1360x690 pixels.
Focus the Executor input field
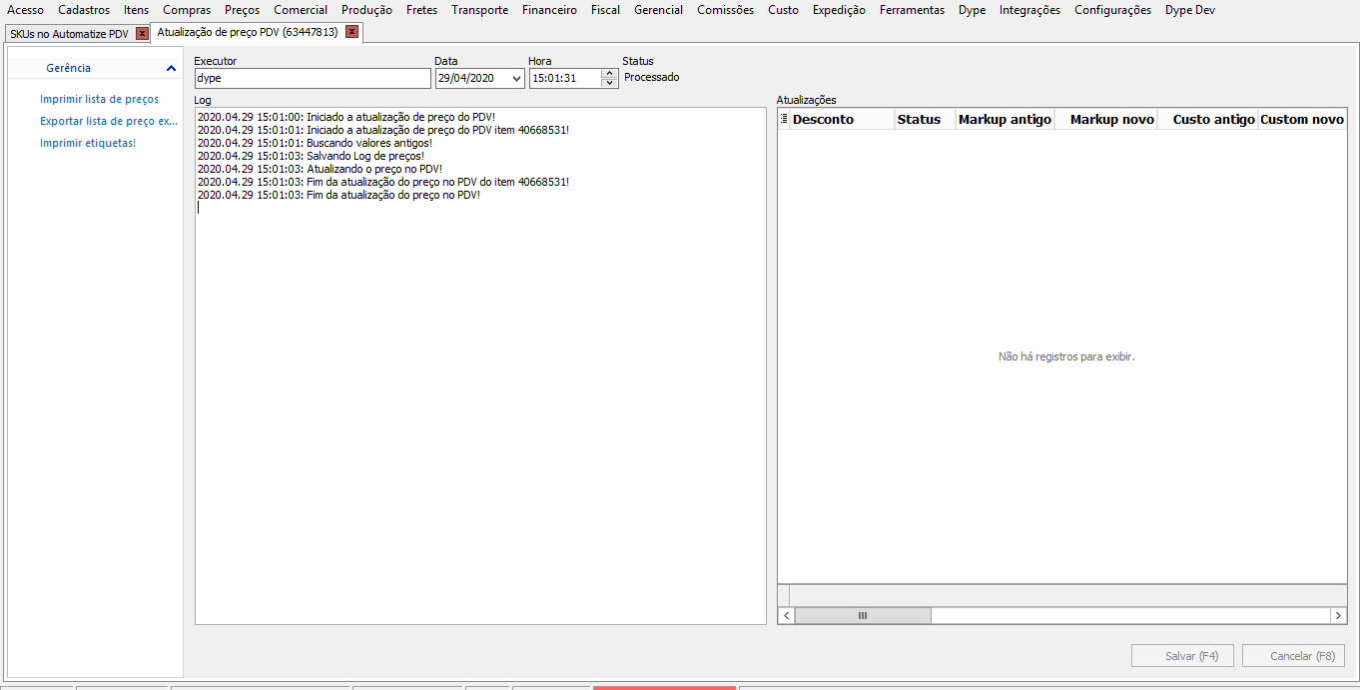point(313,78)
